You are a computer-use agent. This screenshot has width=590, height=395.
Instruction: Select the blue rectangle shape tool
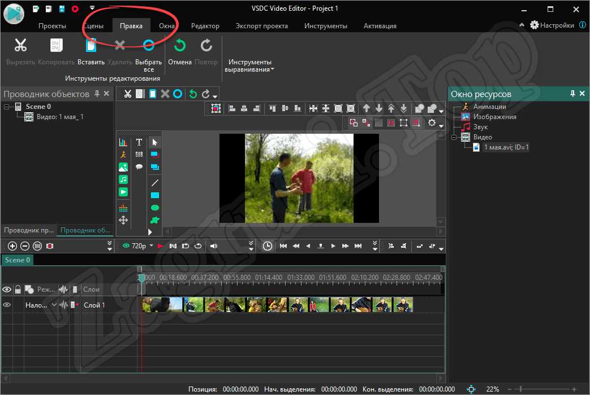pyautogui.click(x=154, y=195)
